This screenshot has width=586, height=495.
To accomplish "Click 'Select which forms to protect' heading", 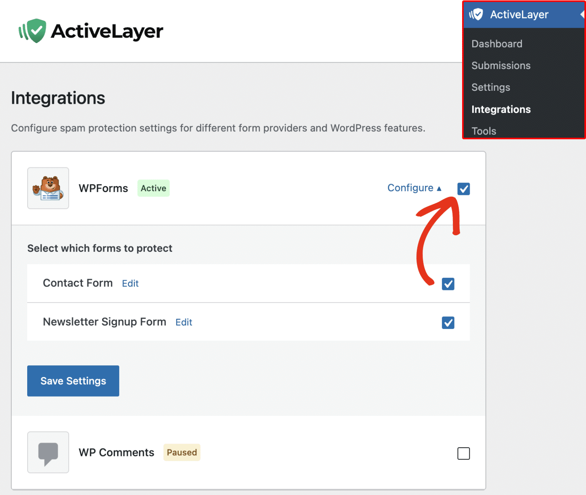I will [100, 248].
